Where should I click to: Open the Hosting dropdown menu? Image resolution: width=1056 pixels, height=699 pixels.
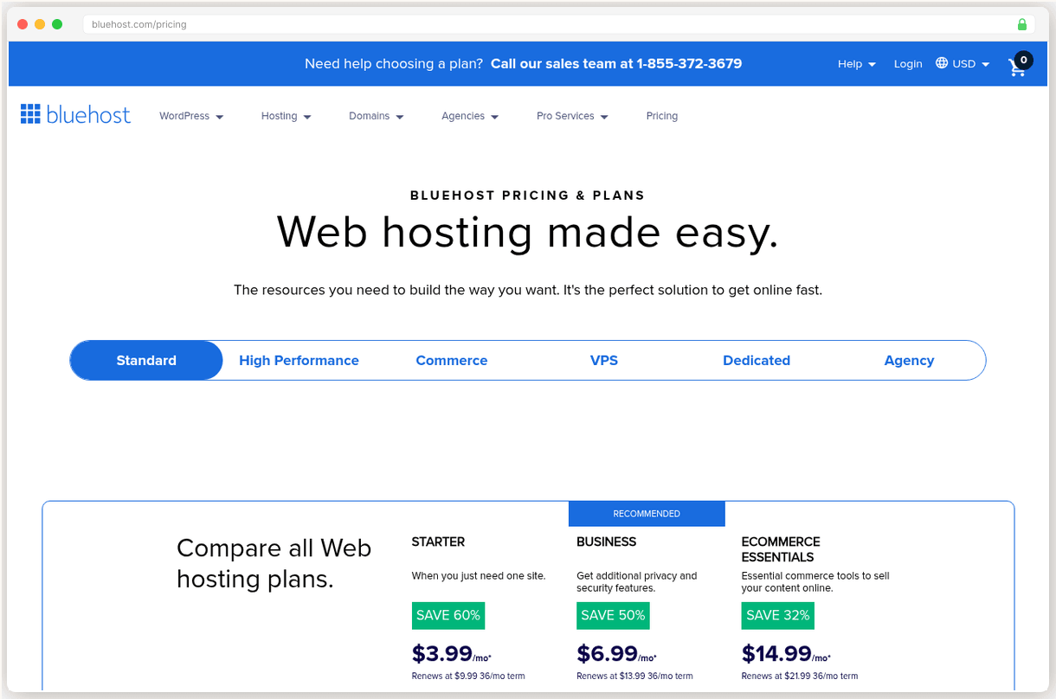coord(286,115)
